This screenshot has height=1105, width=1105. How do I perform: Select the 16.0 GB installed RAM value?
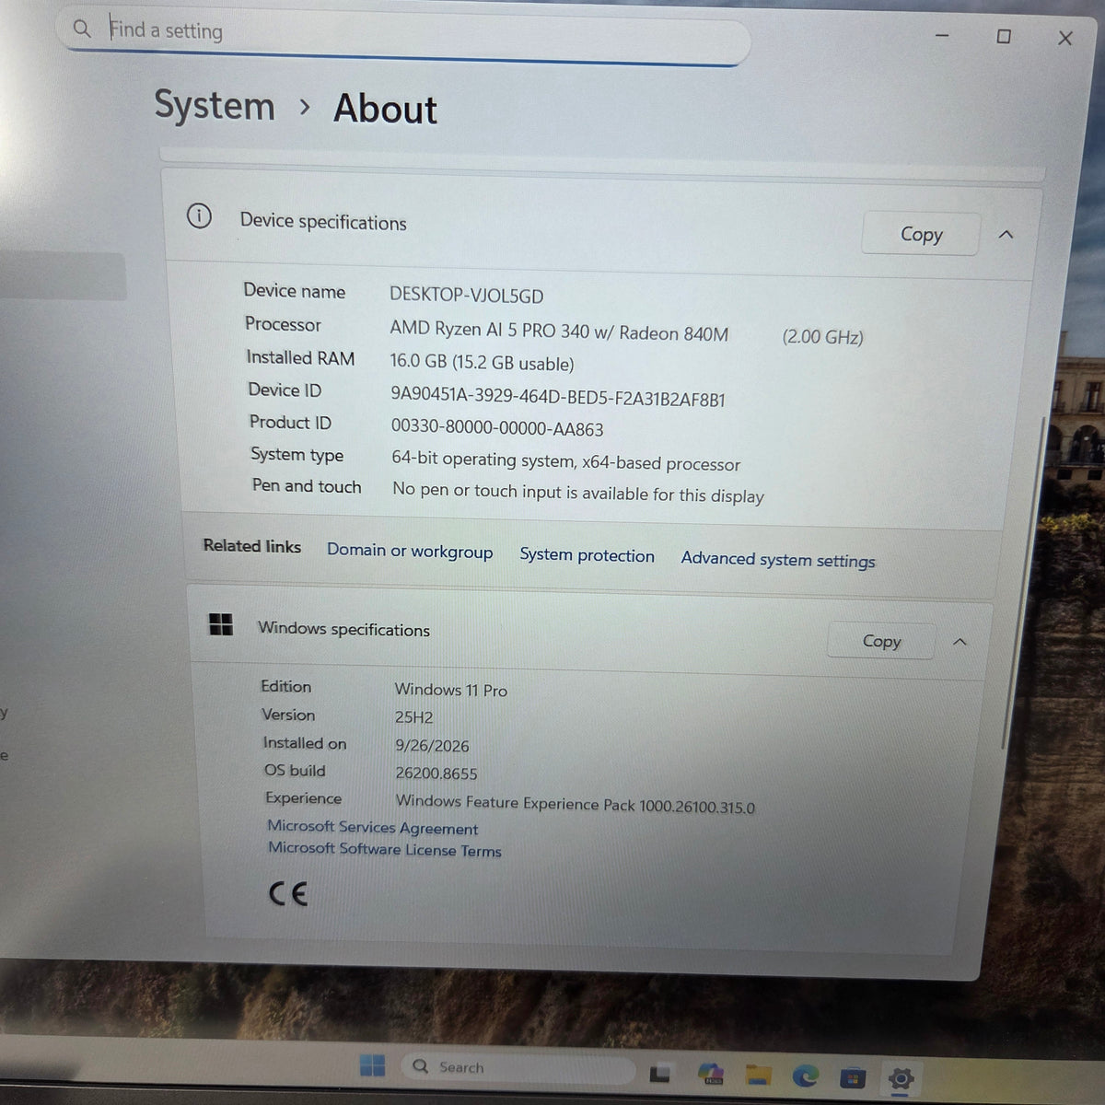click(482, 363)
